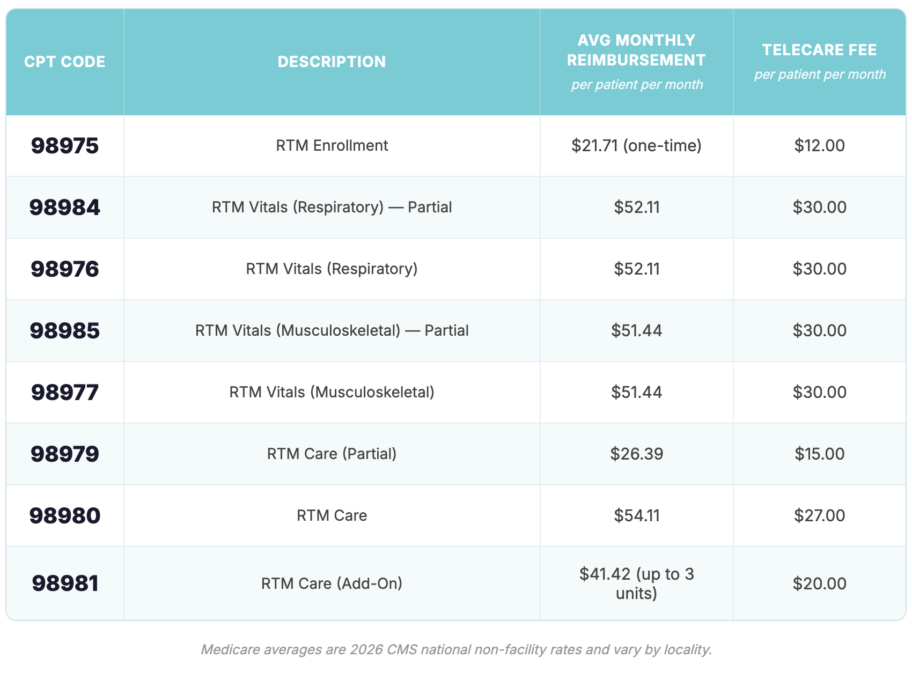Select CPT code 98980
The width and height of the screenshot is (912, 680).
tap(65, 516)
